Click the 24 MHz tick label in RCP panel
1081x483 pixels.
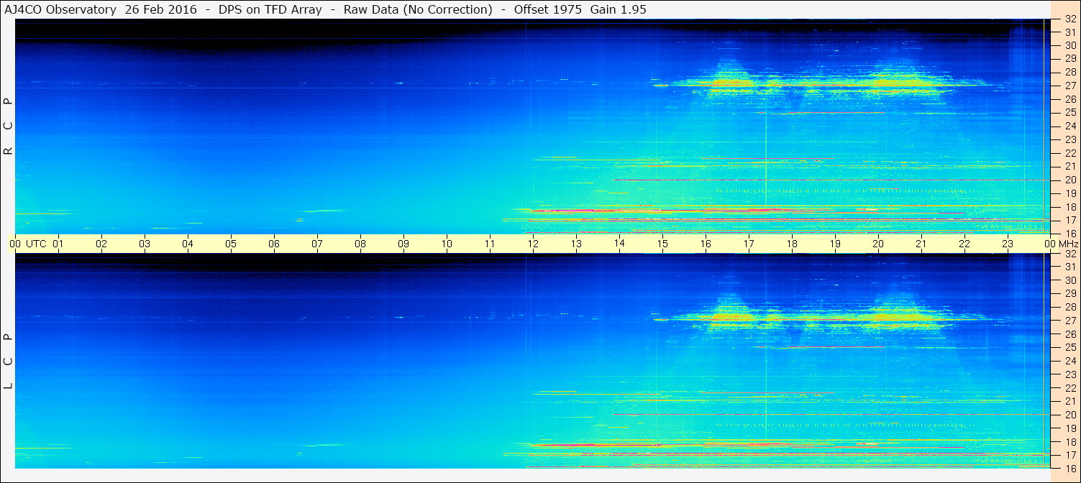1070,126
